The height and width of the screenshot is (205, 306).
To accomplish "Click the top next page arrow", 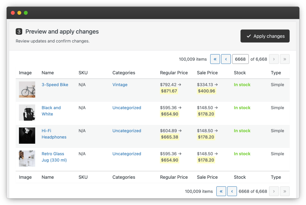I will (x=274, y=59).
